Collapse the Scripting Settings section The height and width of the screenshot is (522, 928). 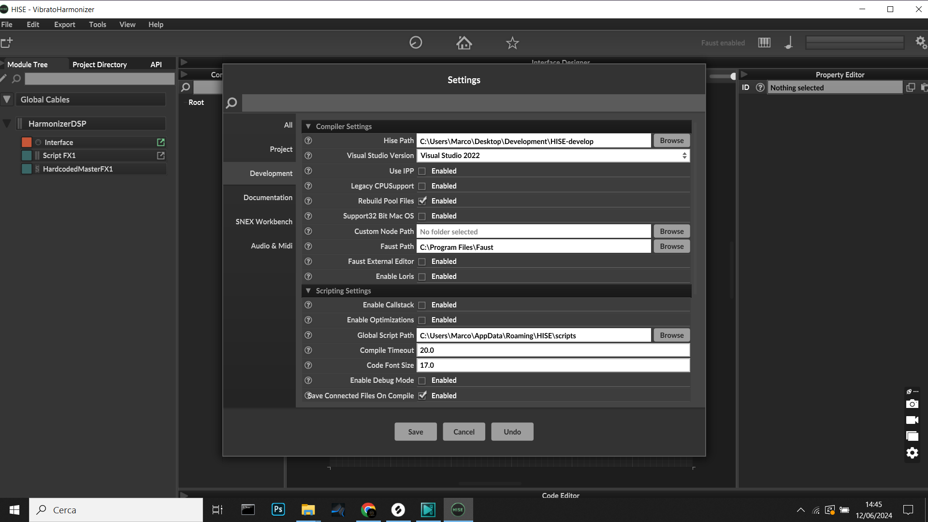[x=308, y=290]
